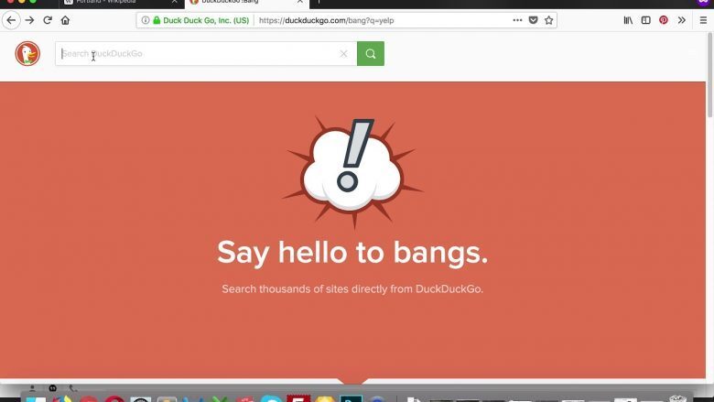Bookmark this page with the star
This screenshot has width=714, height=402.
[x=549, y=20]
